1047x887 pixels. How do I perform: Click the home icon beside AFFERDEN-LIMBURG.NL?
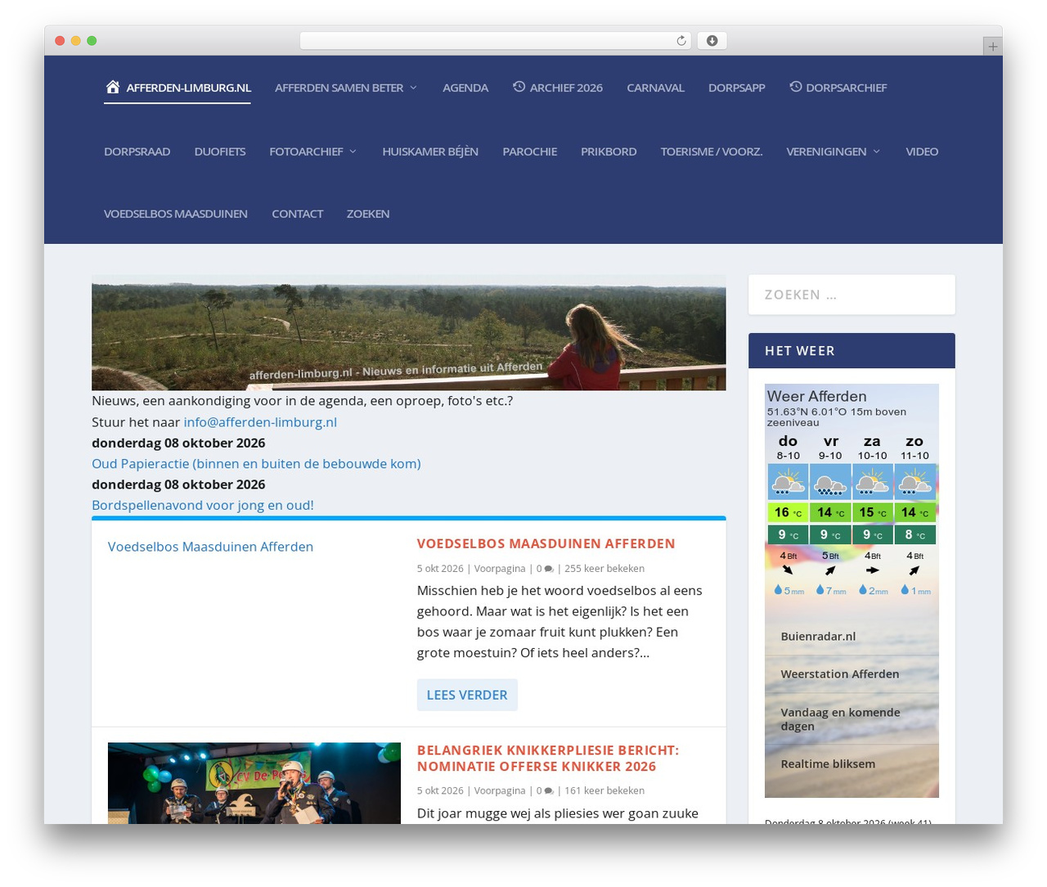(113, 87)
